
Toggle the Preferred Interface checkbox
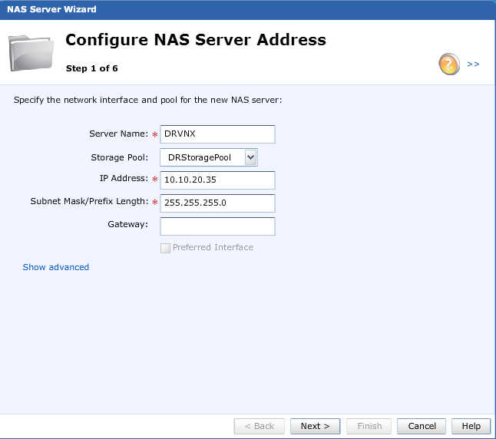(x=165, y=247)
